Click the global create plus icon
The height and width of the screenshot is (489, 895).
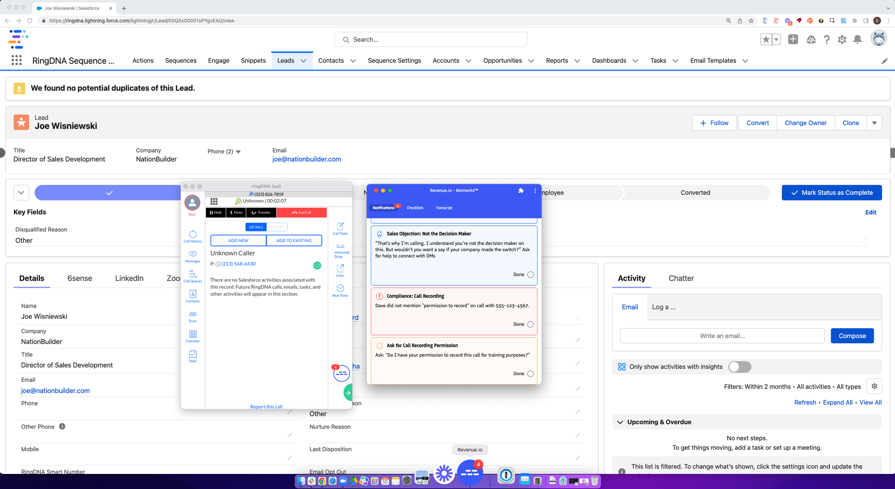[x=793, y=39]
